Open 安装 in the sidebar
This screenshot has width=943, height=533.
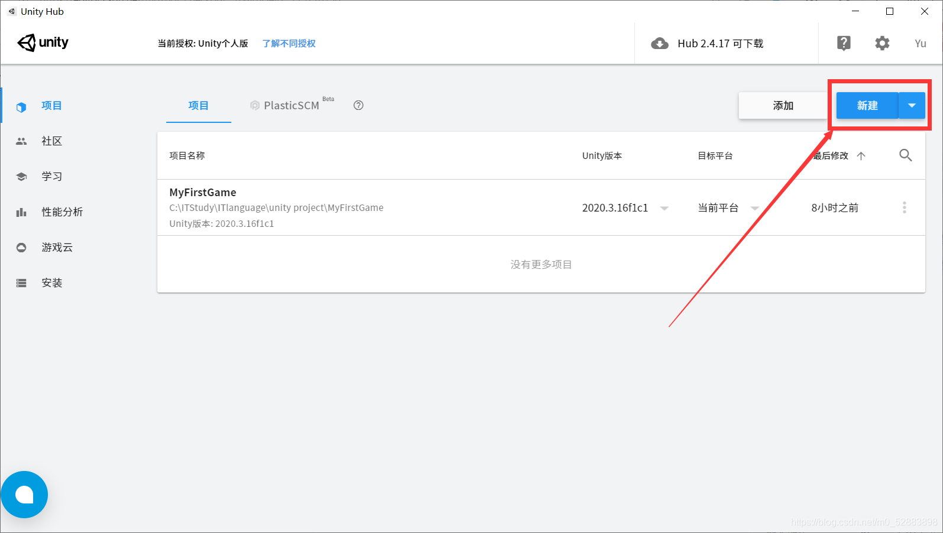click(x=52, y=282)
